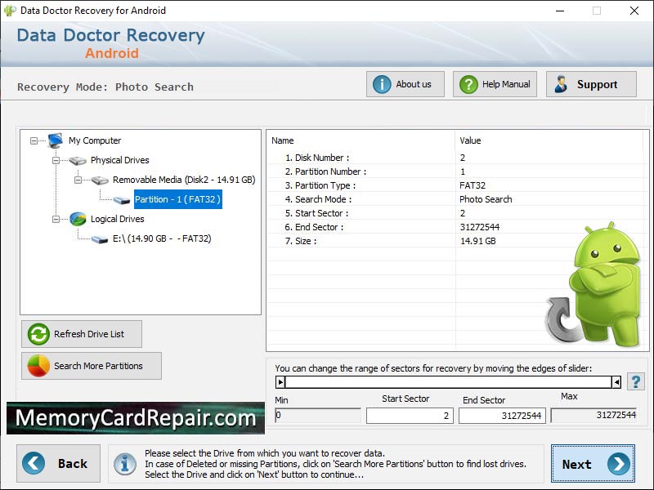
Task: Click the Refresh Drive List icon
Action: 38,333
